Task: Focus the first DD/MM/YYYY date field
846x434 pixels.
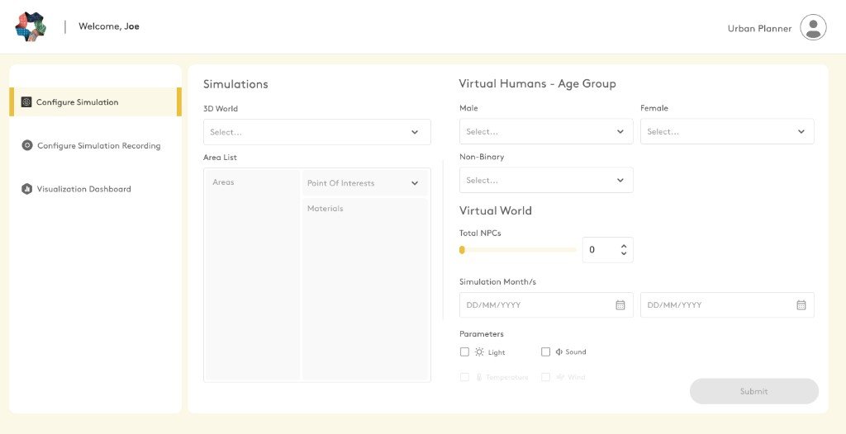Action: 546,305
